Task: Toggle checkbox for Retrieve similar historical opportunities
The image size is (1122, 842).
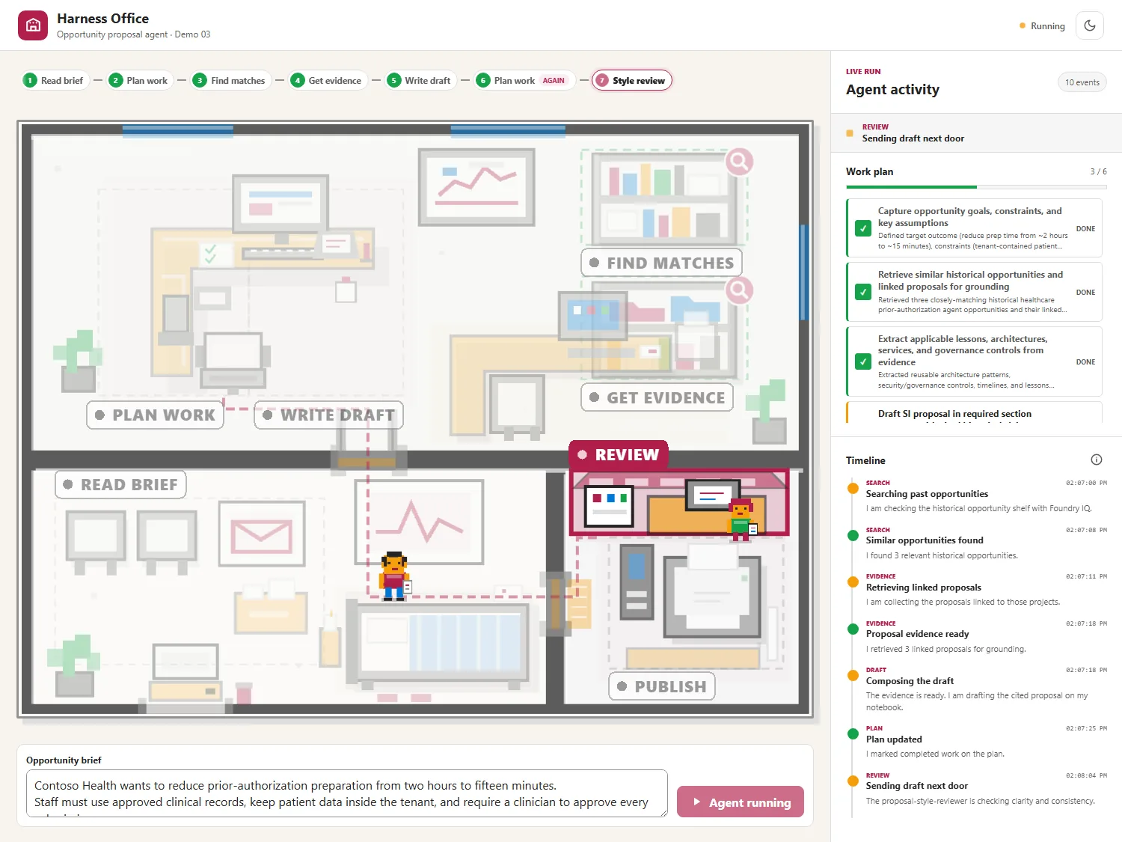Action: click(863, 292)
